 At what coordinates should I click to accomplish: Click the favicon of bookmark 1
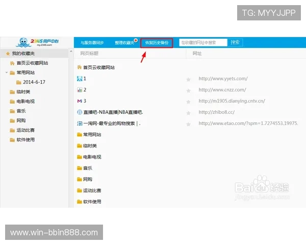80,79
